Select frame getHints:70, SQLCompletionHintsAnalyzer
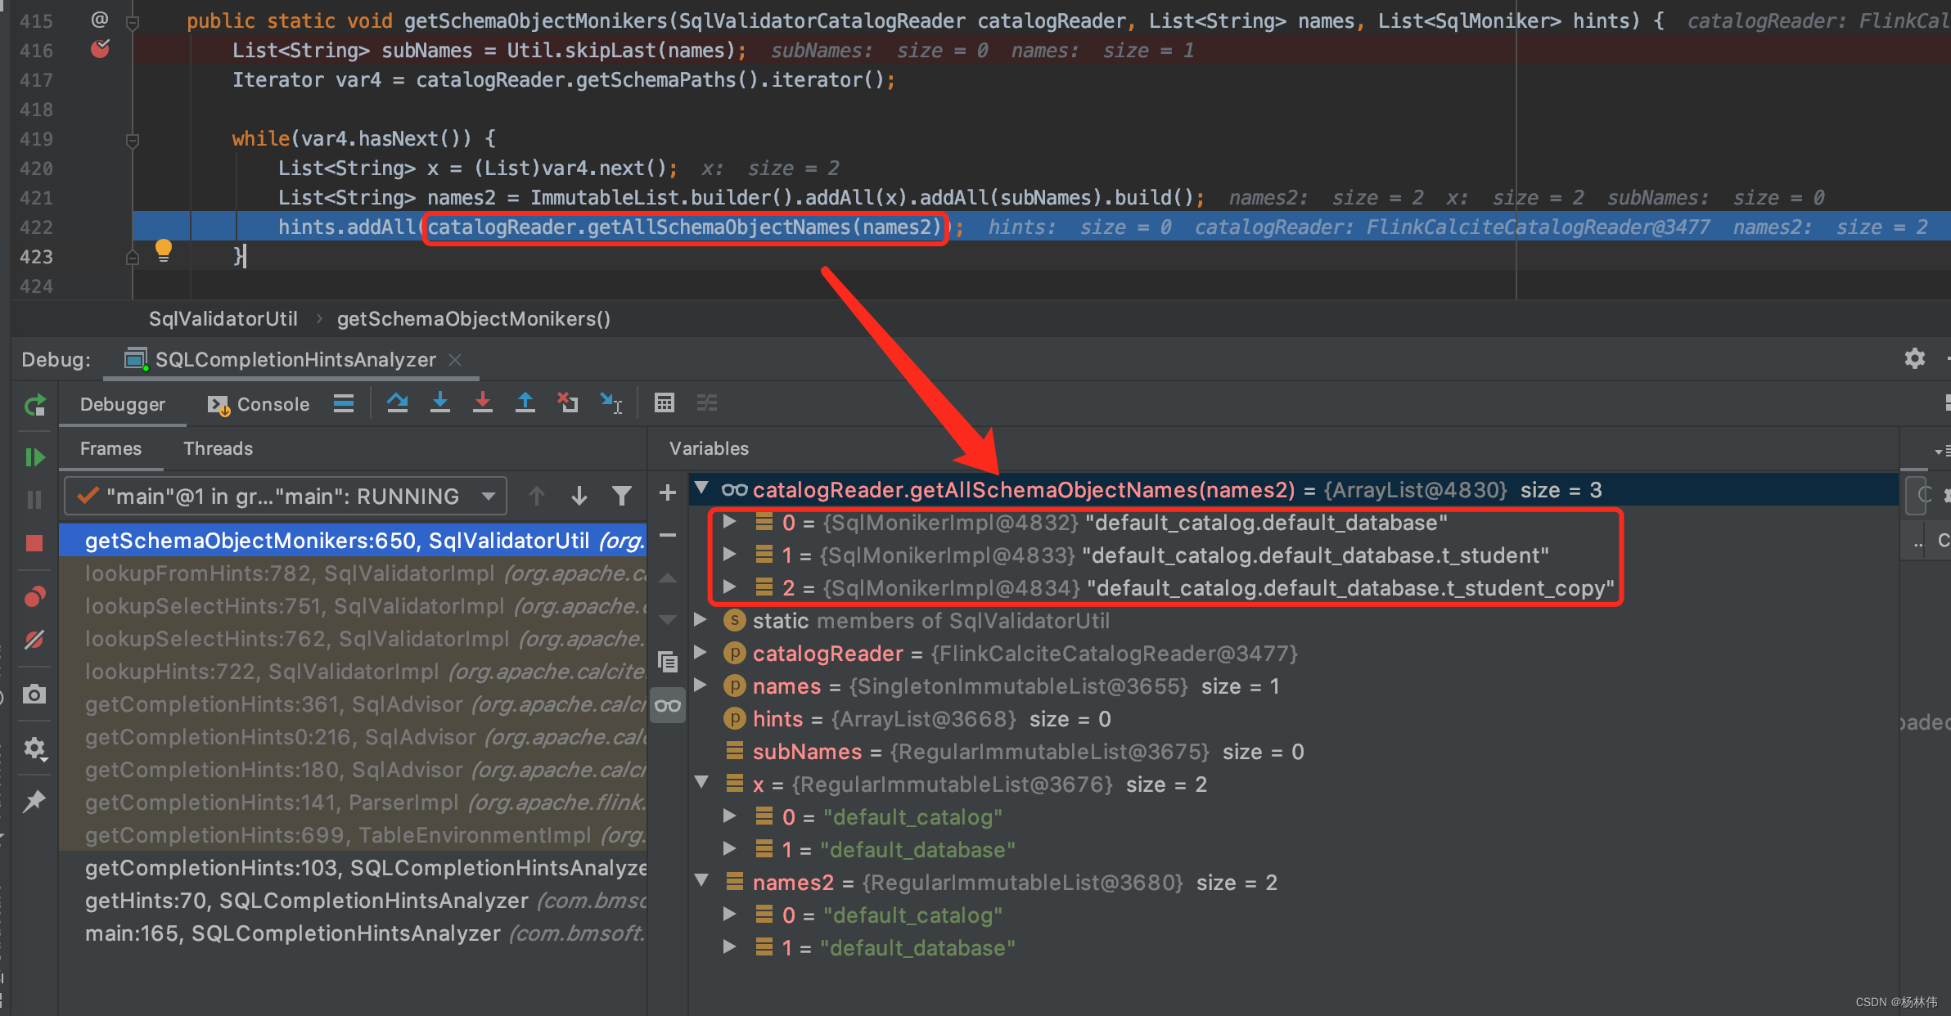This screenshot has height=1016, width=1951. [353, 901]
